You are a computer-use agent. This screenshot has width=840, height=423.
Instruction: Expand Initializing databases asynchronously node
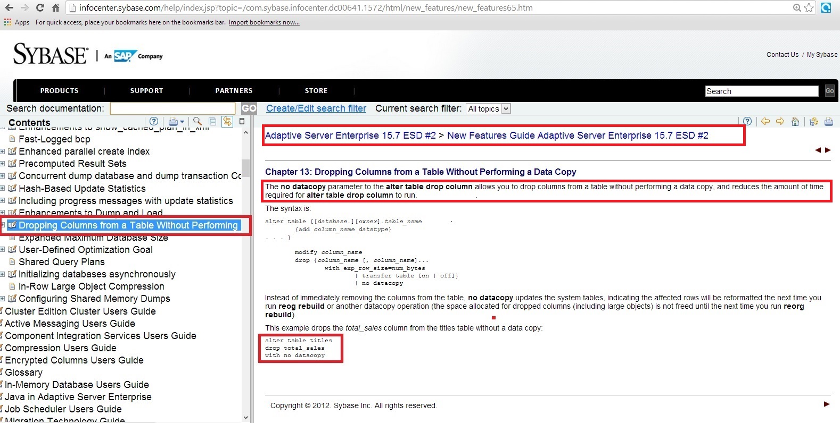pos(3,274)
